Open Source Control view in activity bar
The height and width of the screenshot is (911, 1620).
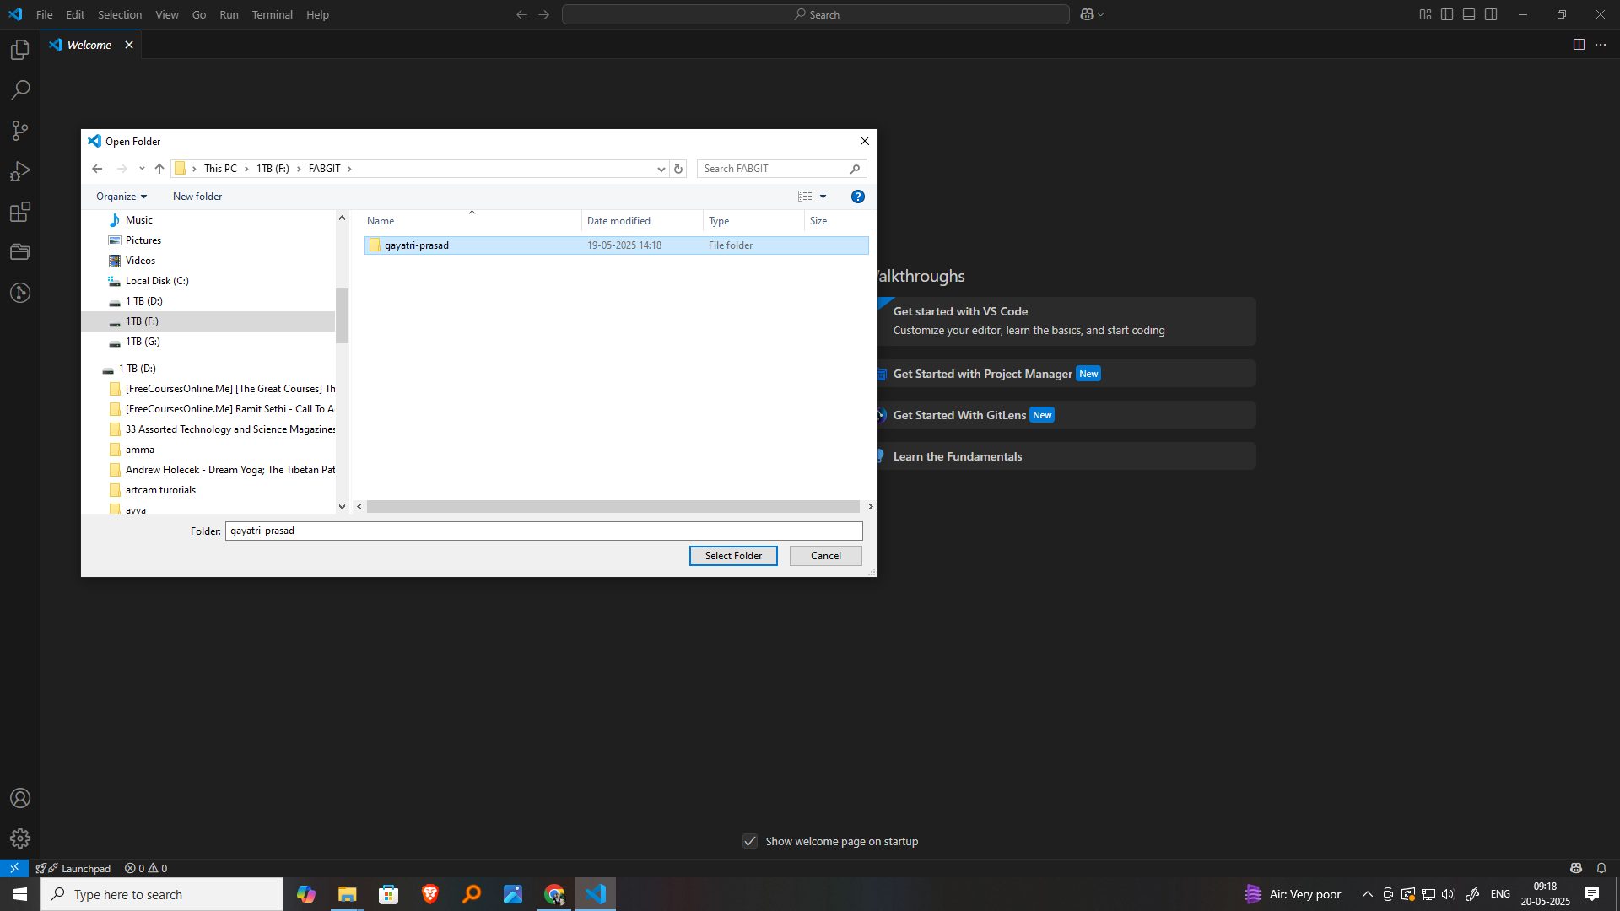20,131
